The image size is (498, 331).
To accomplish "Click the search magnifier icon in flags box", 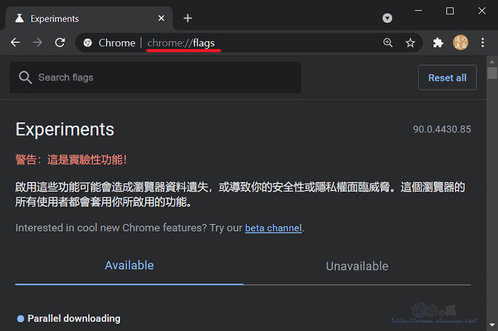I will tap(25, 77).
